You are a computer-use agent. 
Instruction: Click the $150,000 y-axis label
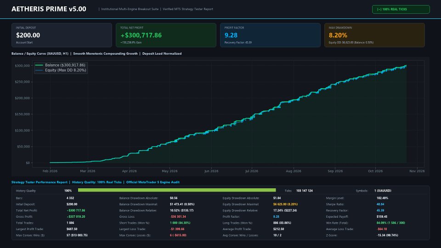click(22, 114)
